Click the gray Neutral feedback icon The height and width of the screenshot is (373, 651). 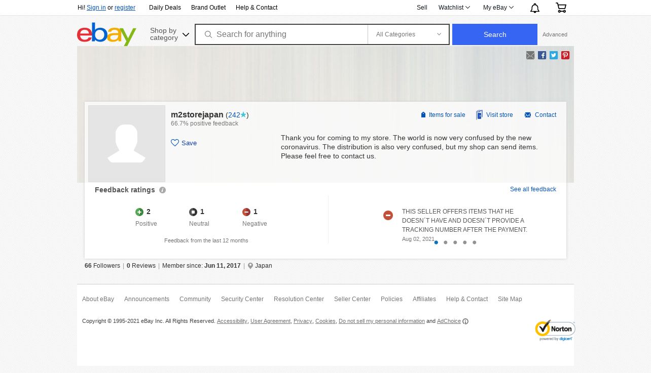(x=193, y=212)
